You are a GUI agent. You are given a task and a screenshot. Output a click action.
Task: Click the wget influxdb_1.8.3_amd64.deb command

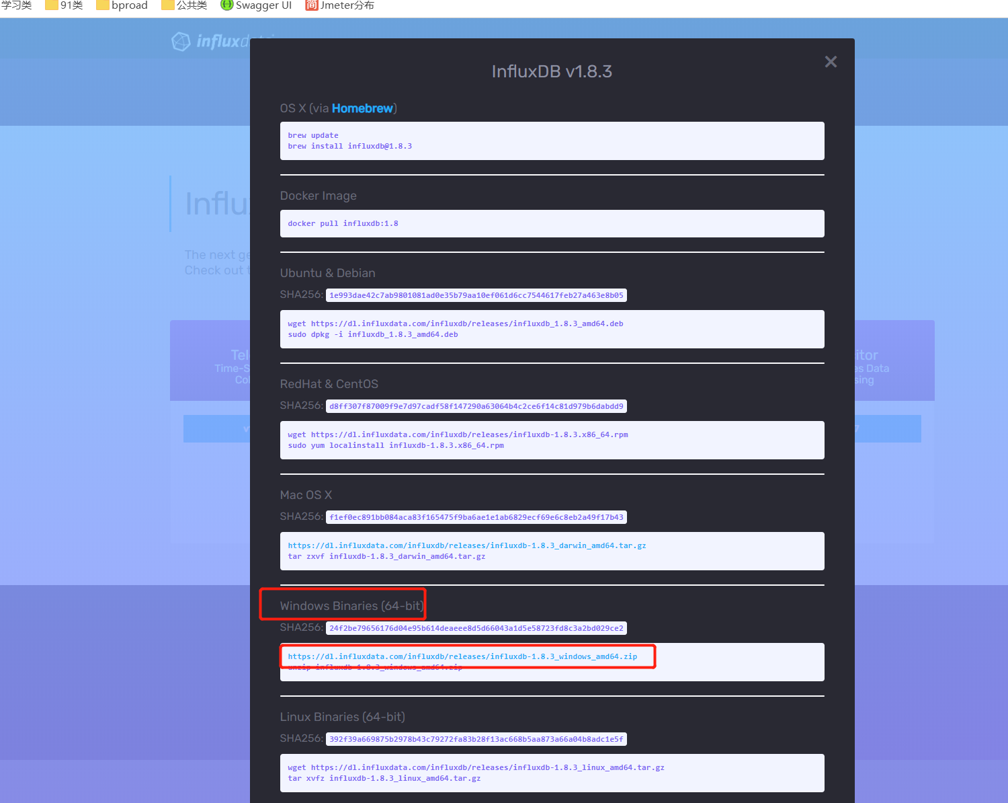[456, 323]
